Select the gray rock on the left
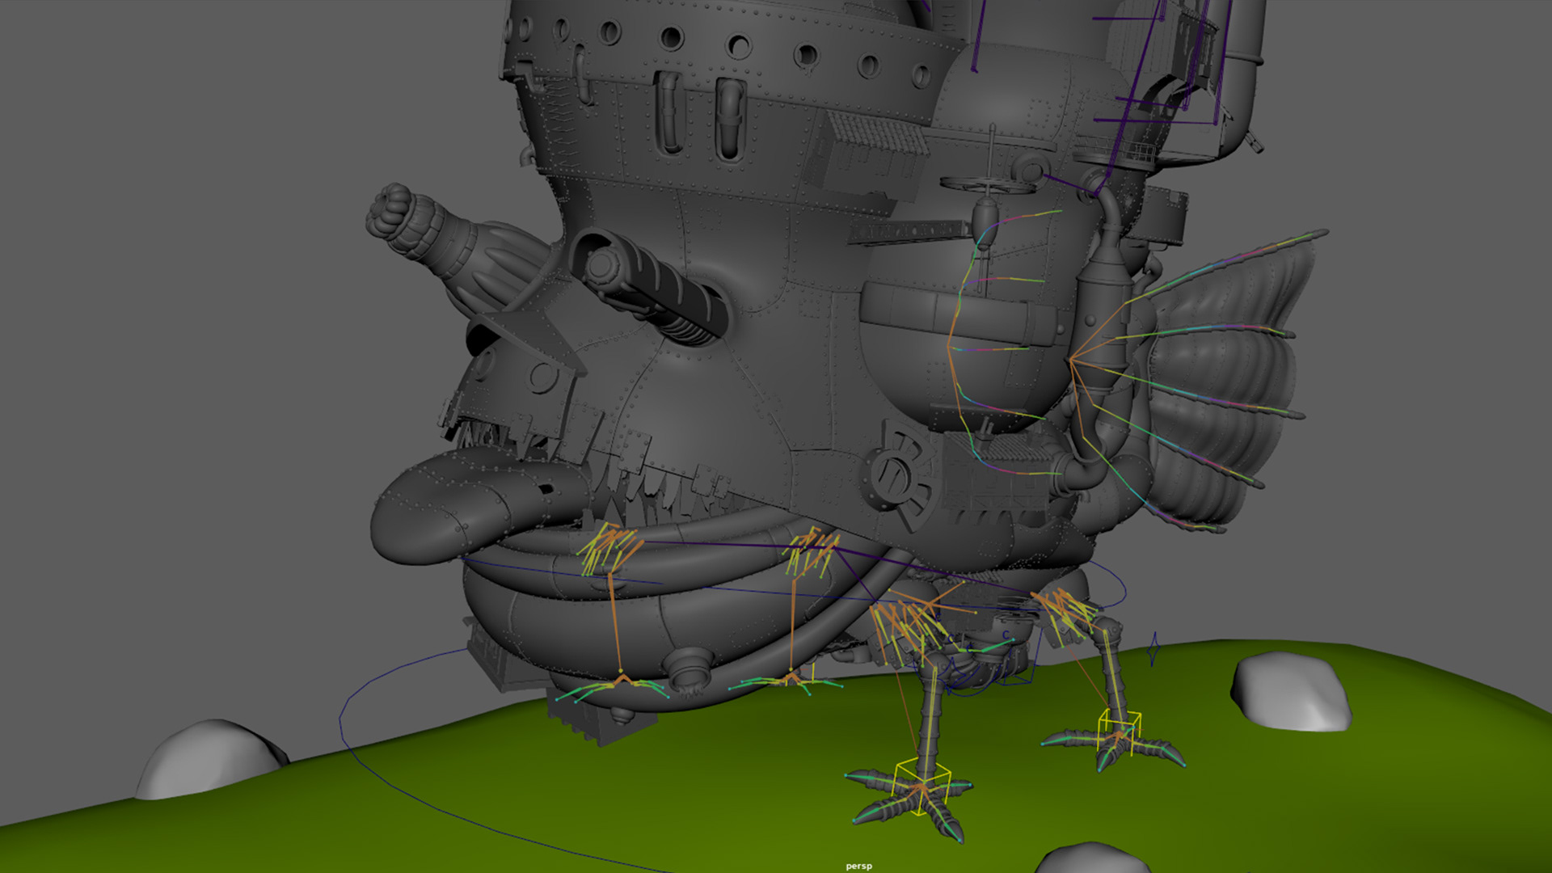Screen dimensions: 1552x873 (212, 758)
